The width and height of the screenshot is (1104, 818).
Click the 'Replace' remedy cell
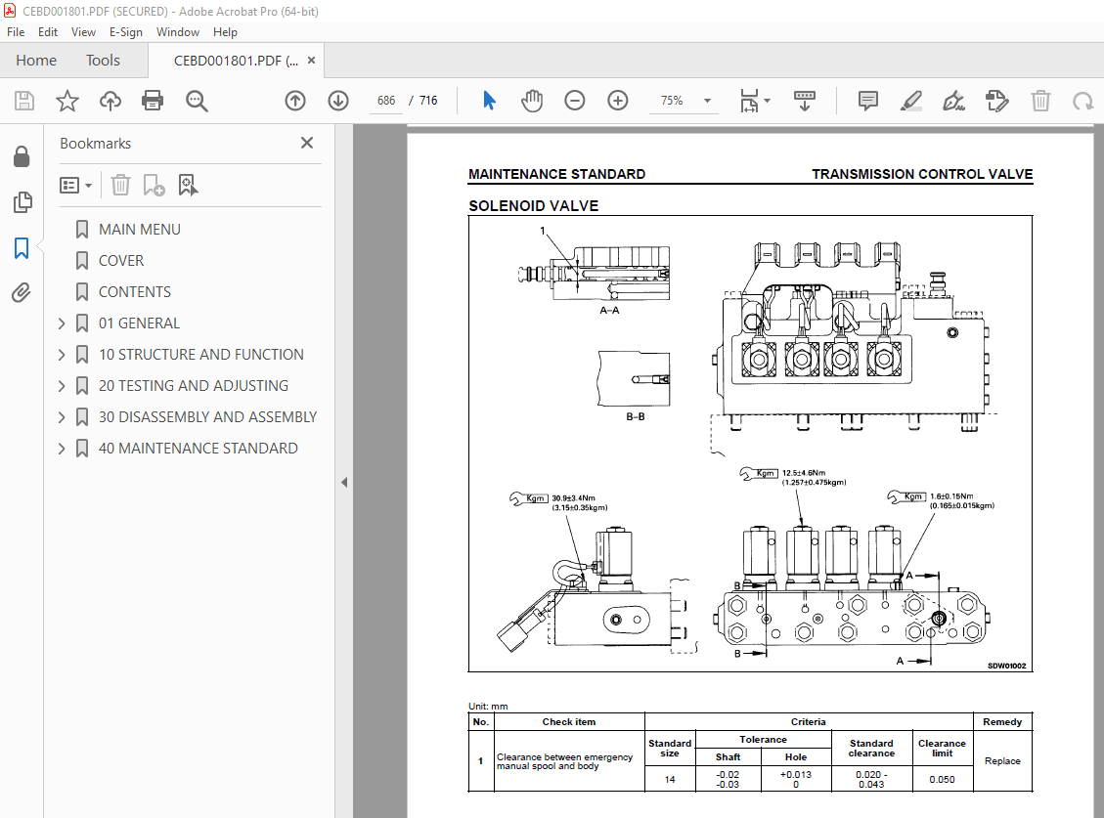pyautogui.click(x=1002, y=761)
